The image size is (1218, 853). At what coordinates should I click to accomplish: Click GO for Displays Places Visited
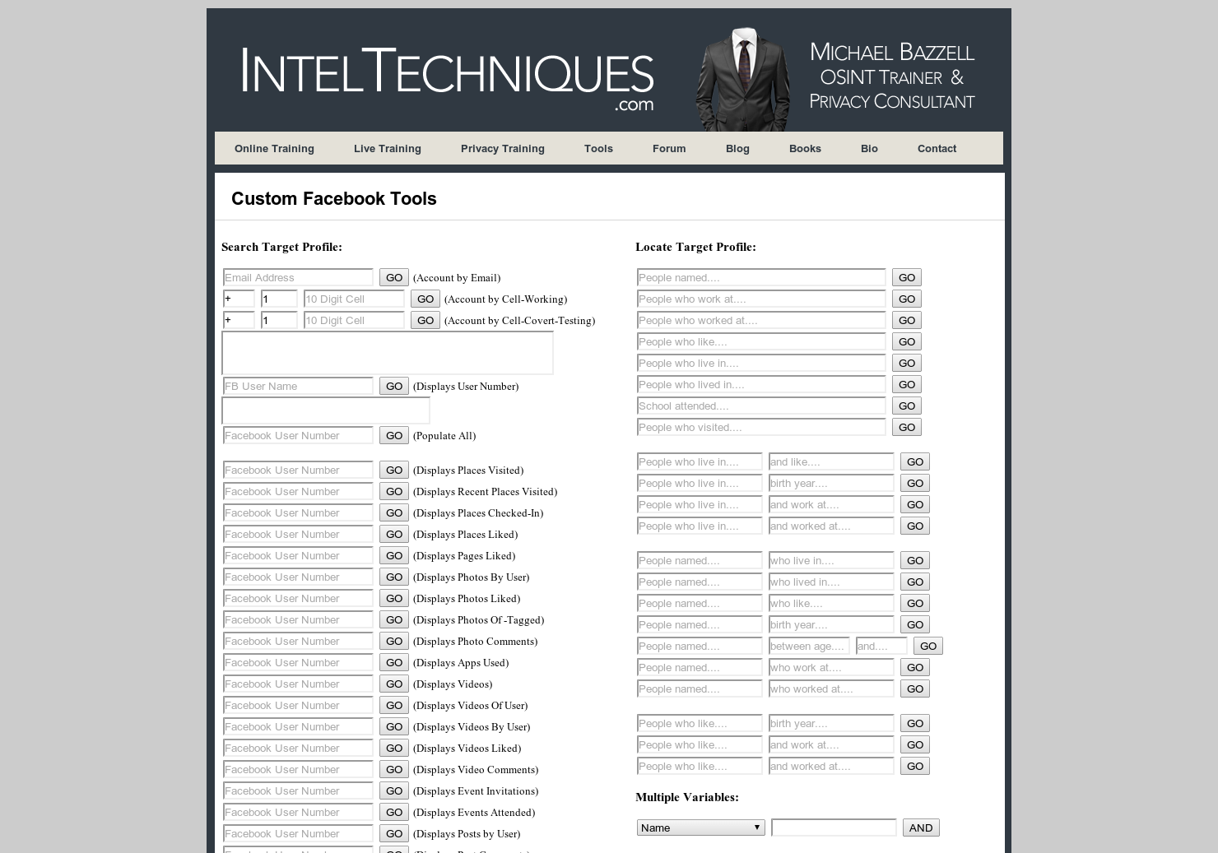(394, 470)
